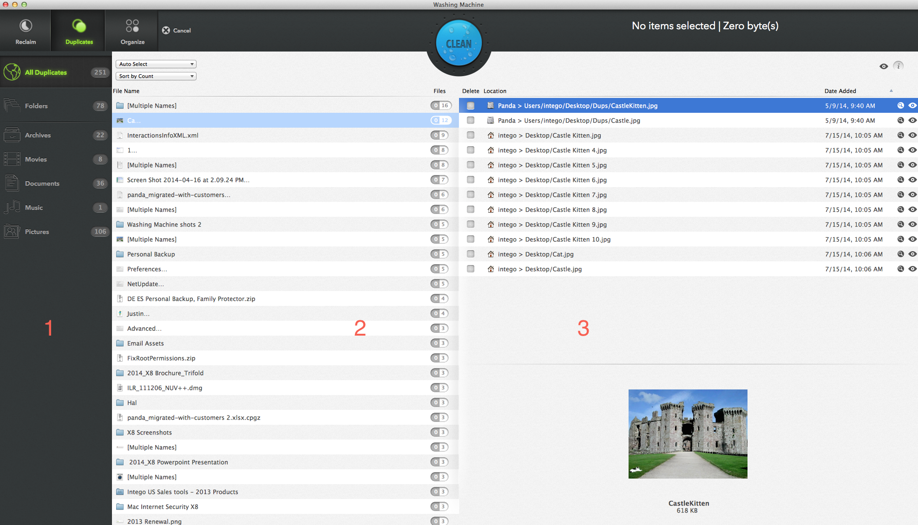The height and width of the screenshot is (525, 918).
Task: Select the X8 Screenshots folder row
Action: 285,433
